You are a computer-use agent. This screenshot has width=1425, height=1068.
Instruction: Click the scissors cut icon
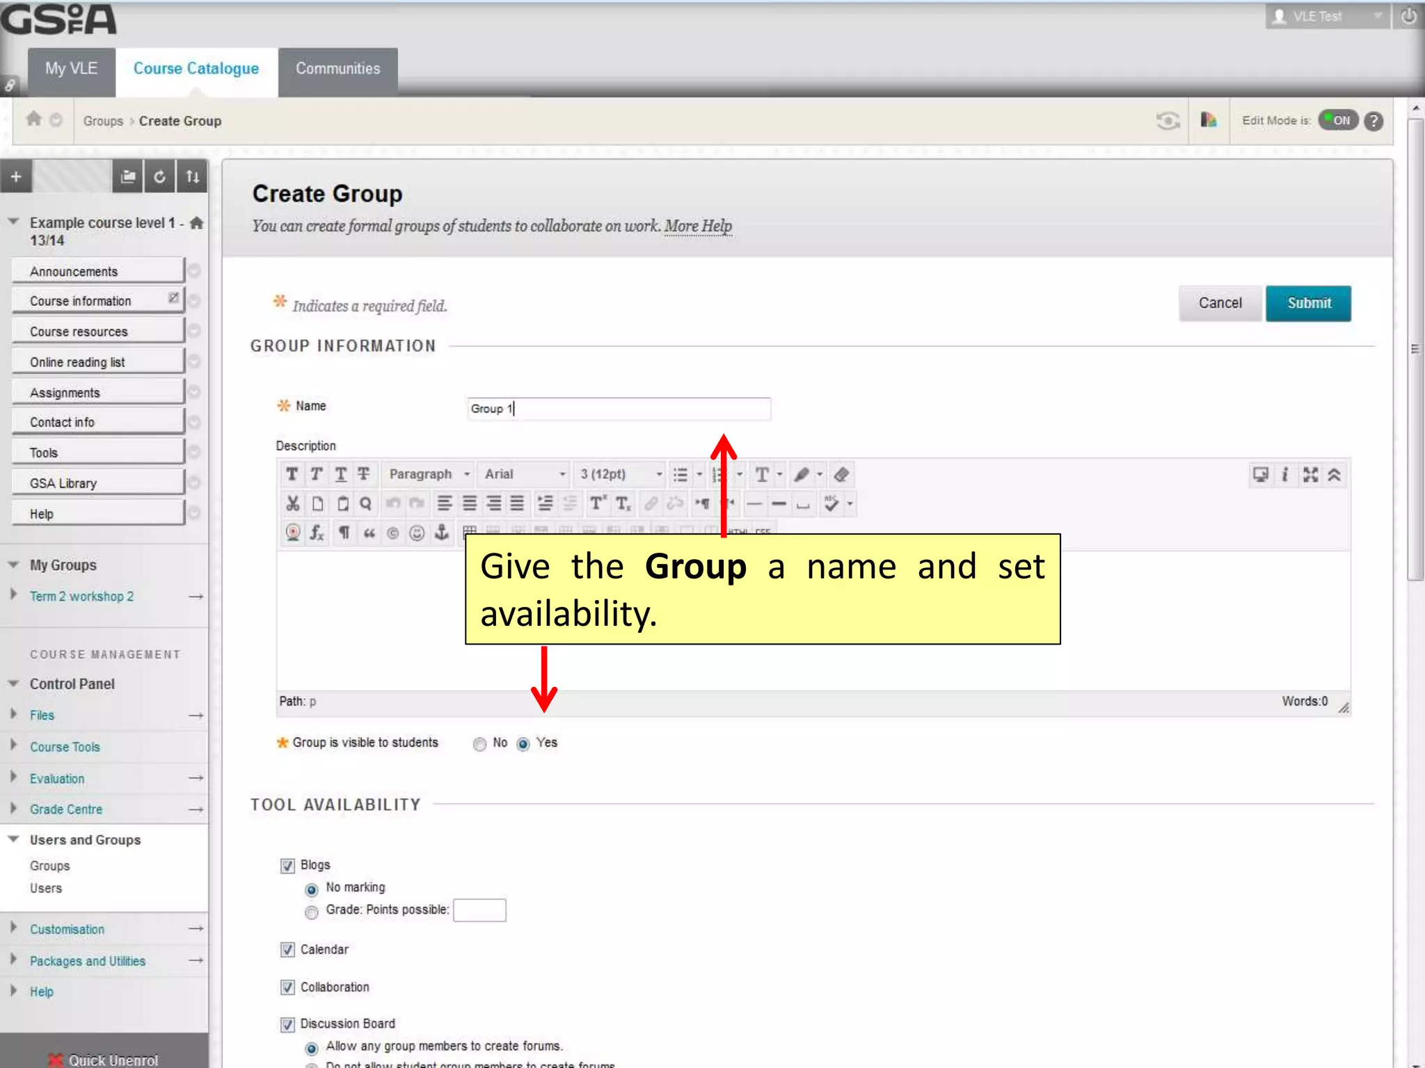pyautogui.click(x=292, y=503)
